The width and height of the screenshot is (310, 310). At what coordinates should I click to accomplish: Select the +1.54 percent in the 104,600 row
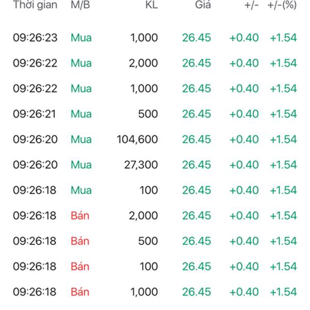pos(284,139)
